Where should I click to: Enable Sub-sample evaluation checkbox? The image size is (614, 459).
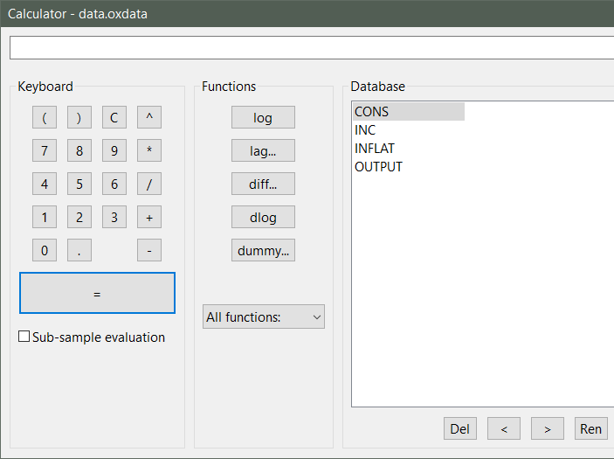24,337
